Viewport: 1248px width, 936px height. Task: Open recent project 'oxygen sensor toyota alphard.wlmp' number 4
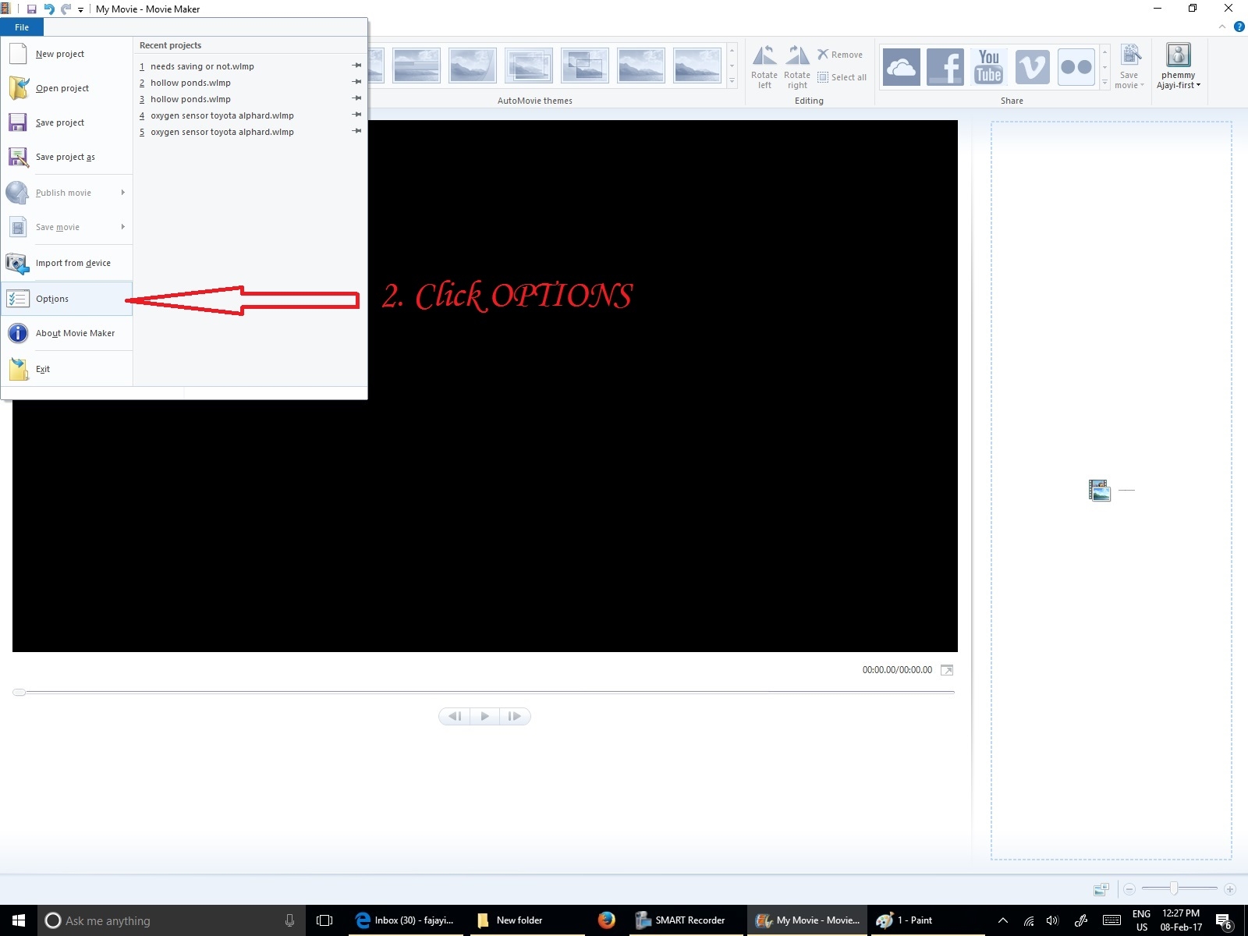pos(222,115)
